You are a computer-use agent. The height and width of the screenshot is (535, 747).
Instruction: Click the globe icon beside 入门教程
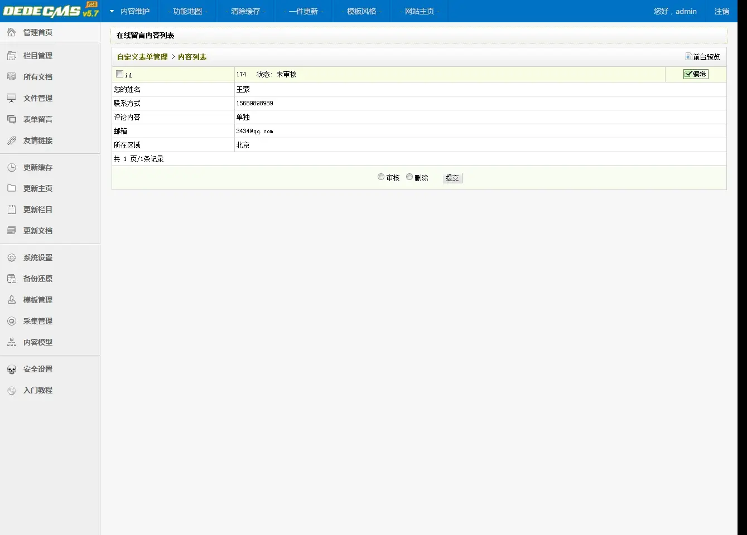12,390
